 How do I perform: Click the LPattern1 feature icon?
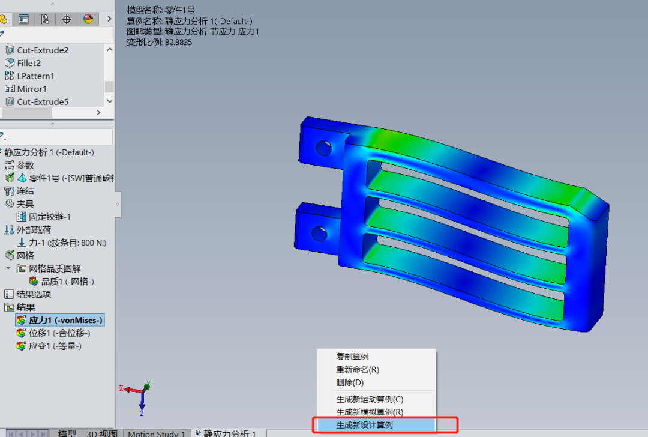(x=9, y=76)
